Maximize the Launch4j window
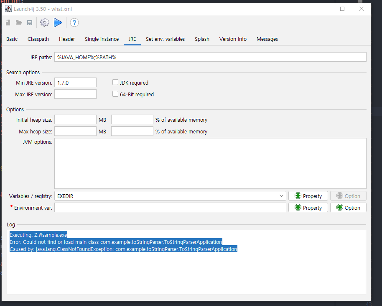 [342, 9]
